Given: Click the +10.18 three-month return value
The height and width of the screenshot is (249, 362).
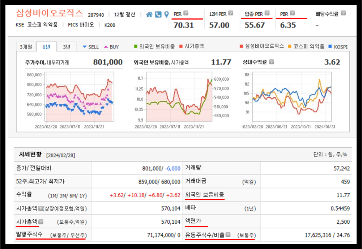Looking at the screenshot, I should (x=136, y=195).
